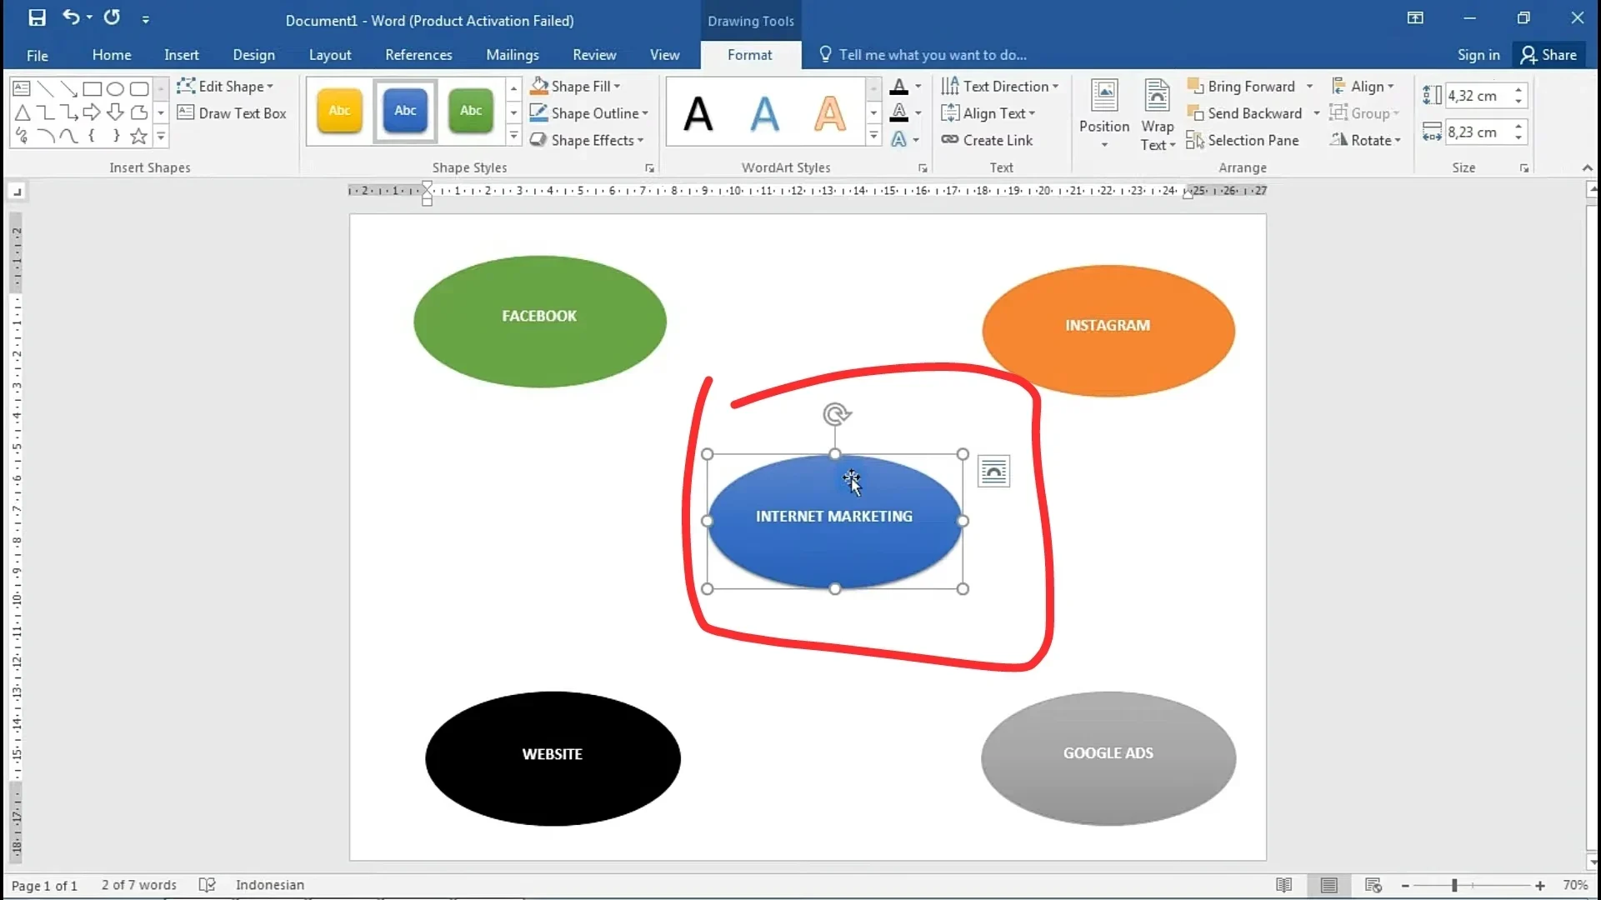Image resolution: width=1601 pixels, height=900 pixels.
Task: Expand the Insert Shapes gallery
Action: point(161,136)
